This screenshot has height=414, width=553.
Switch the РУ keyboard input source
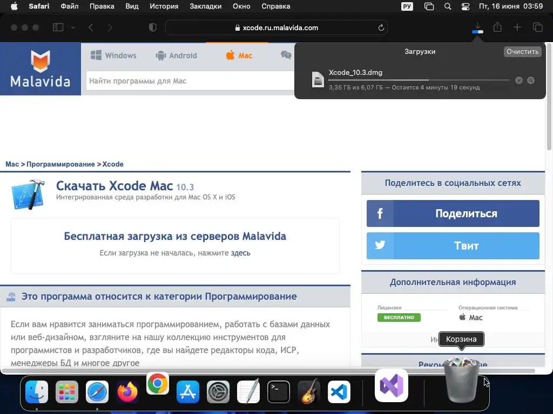pyautogui.click(x=407, y=6)
